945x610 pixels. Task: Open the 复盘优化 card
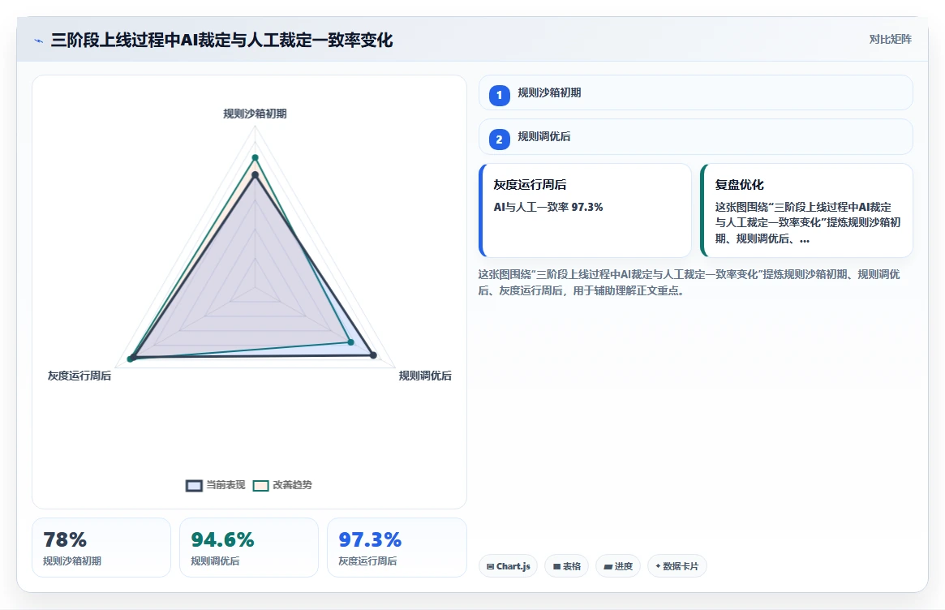(x=806, y=210)
